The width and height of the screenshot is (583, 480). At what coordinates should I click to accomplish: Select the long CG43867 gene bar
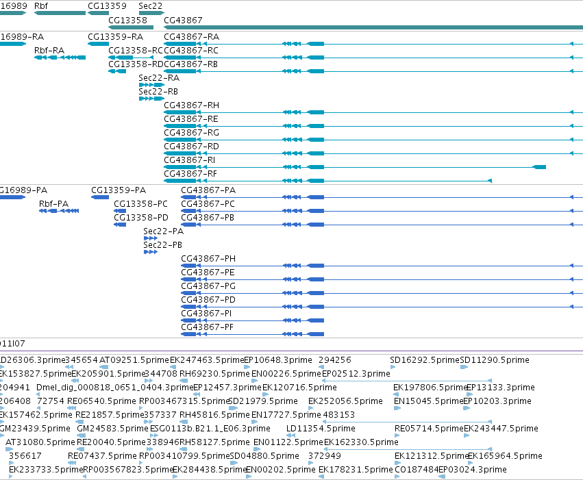coord(373,27)
